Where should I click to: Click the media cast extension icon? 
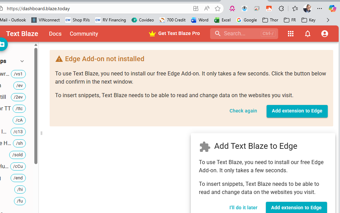(257, 8)
